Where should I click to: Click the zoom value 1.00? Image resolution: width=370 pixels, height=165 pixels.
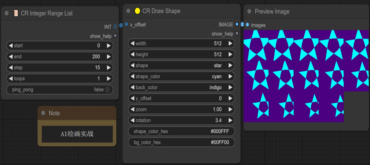(x=217, y=110)
